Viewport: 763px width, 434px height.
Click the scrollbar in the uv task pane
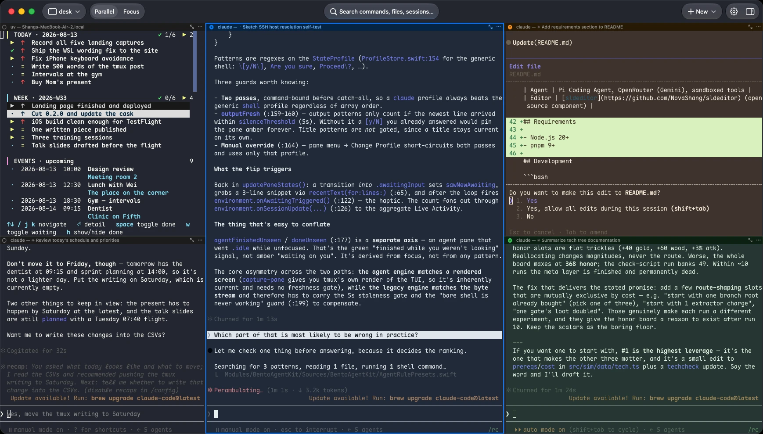pos(195,61)
